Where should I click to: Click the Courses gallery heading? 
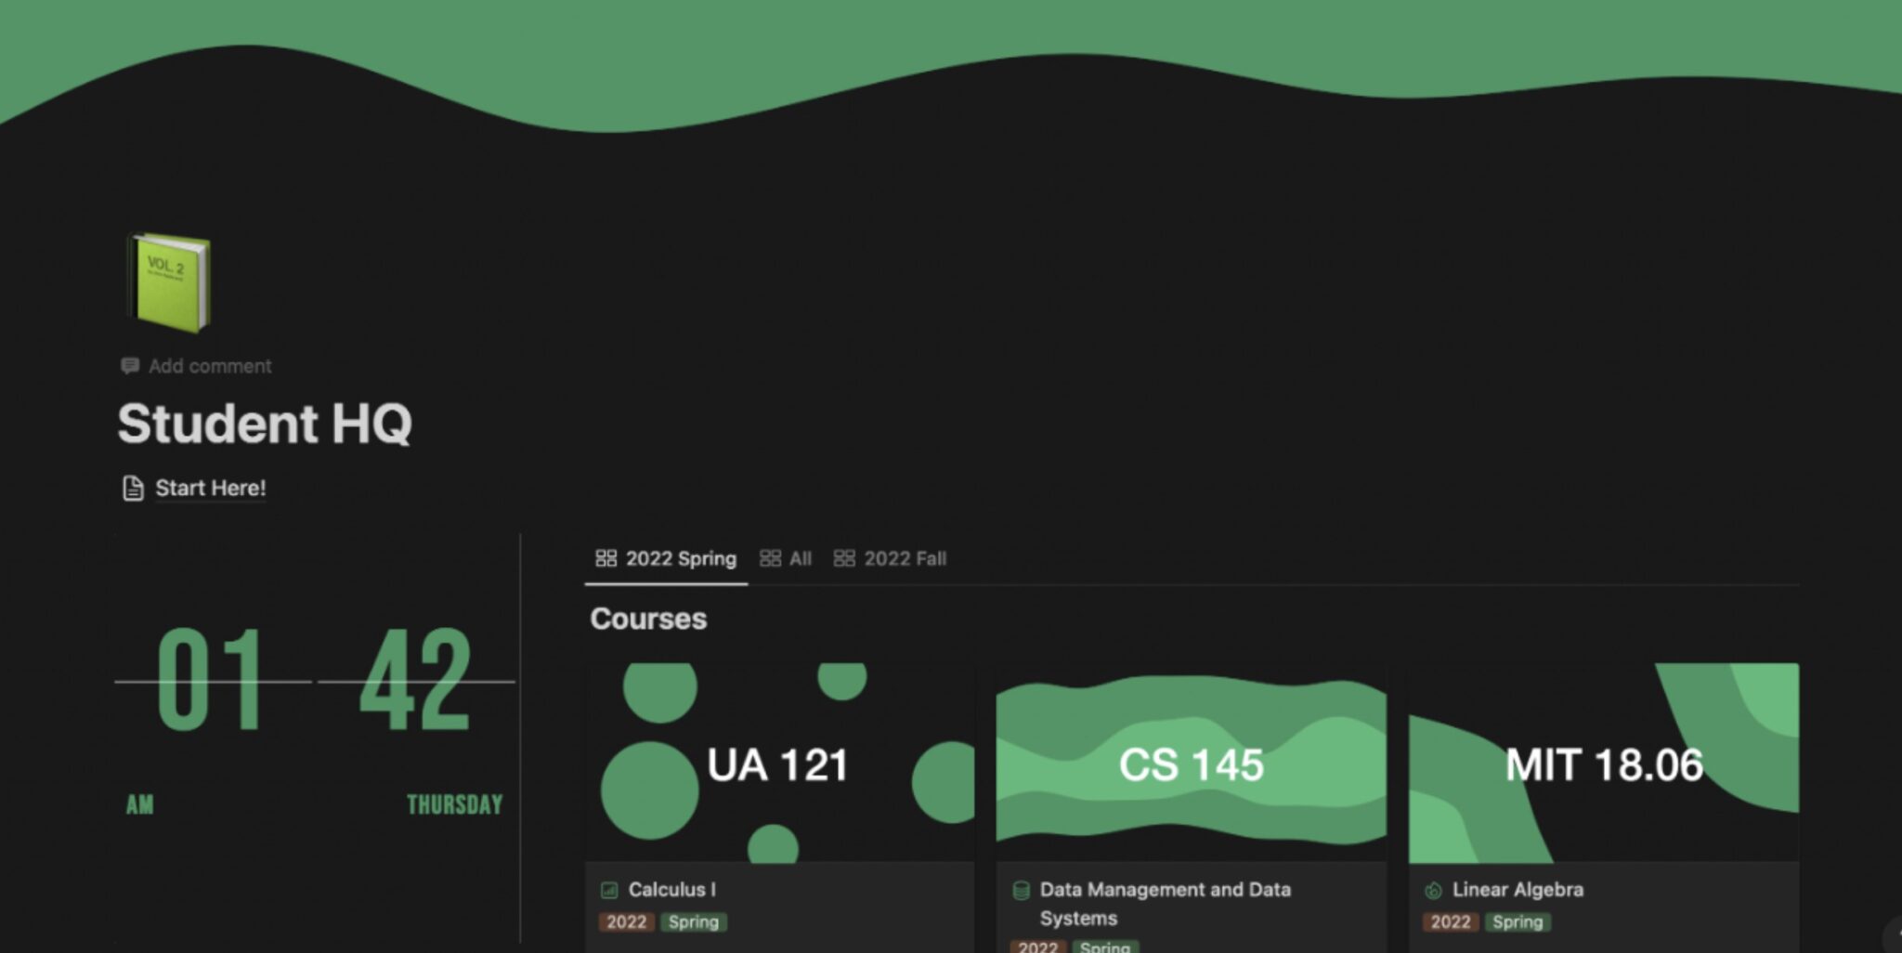(x=648, y=619)
